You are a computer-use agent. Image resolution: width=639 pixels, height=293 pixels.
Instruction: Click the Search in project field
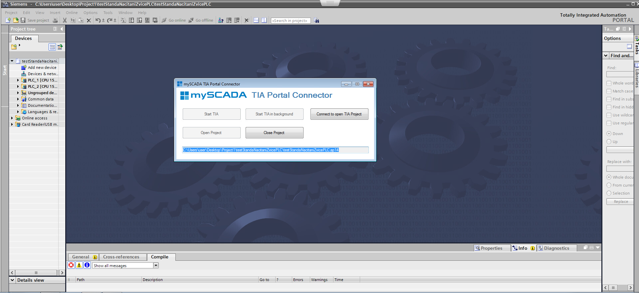pos(291,21)
